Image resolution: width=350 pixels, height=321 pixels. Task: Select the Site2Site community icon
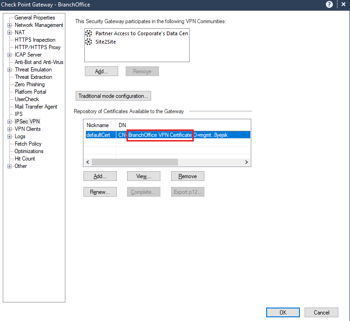(89, 42)
